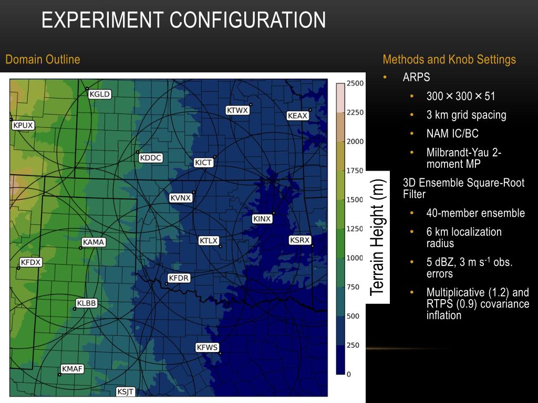This screenshot has height=403, width=538.
Task: Click the KLBB radar label
Action: click(87, 303)
